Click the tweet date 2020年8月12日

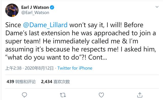pos(39,68)
